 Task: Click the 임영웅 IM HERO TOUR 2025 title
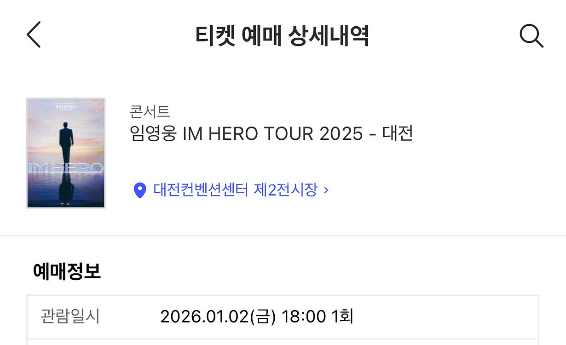pyautogui.click(x=271, y=134)
